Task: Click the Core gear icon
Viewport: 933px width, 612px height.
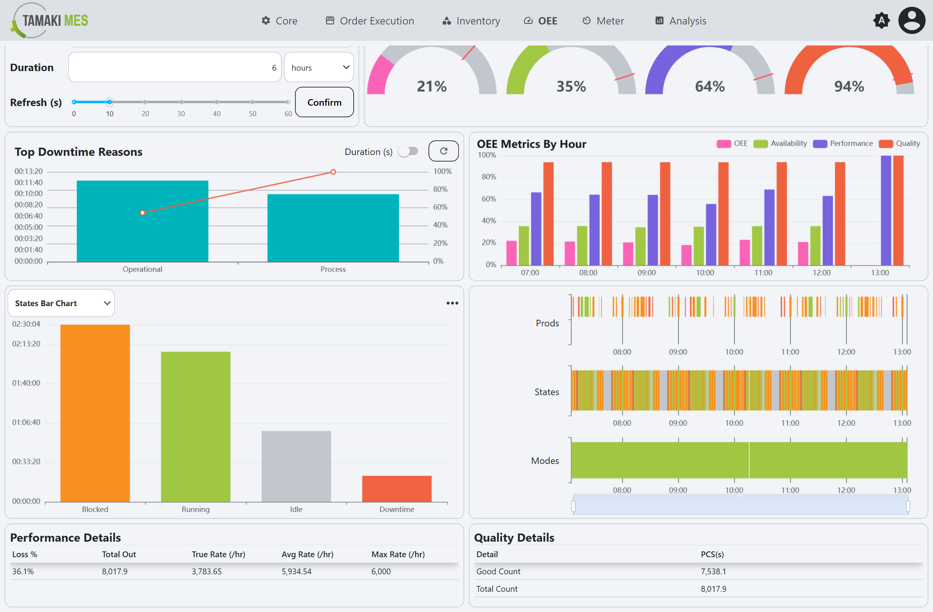Action: click(266, 21)
